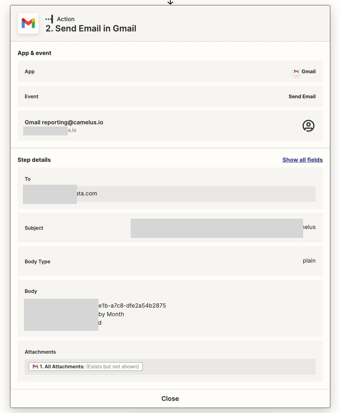Screen dimensions: 340x413
Task: Click the Body label
Action: coord(31,291)
